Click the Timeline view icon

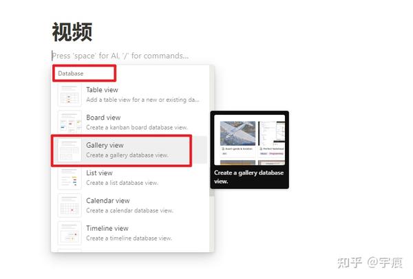click(x=70, y=233)
